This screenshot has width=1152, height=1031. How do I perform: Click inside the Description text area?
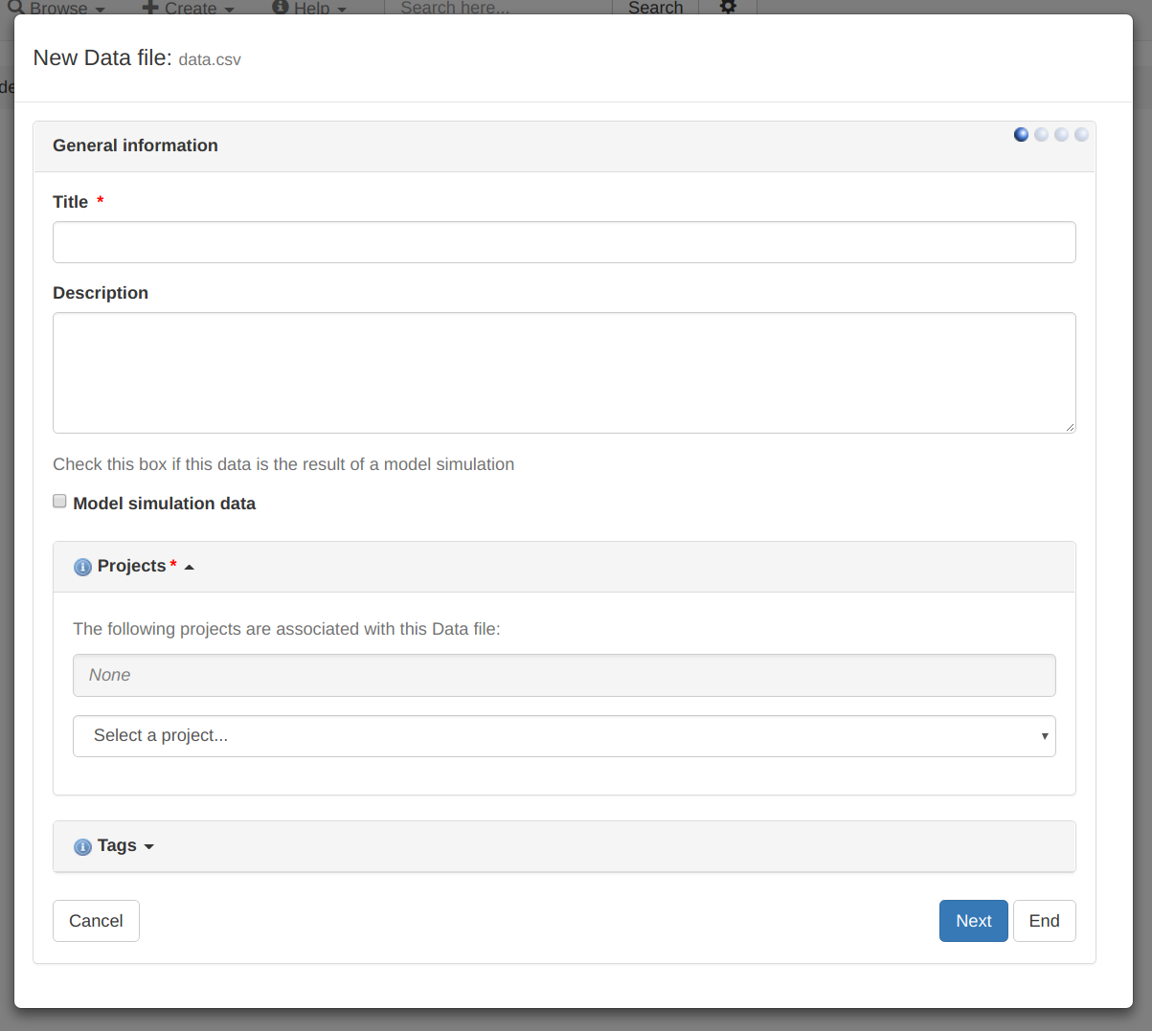tap(564, 372)
